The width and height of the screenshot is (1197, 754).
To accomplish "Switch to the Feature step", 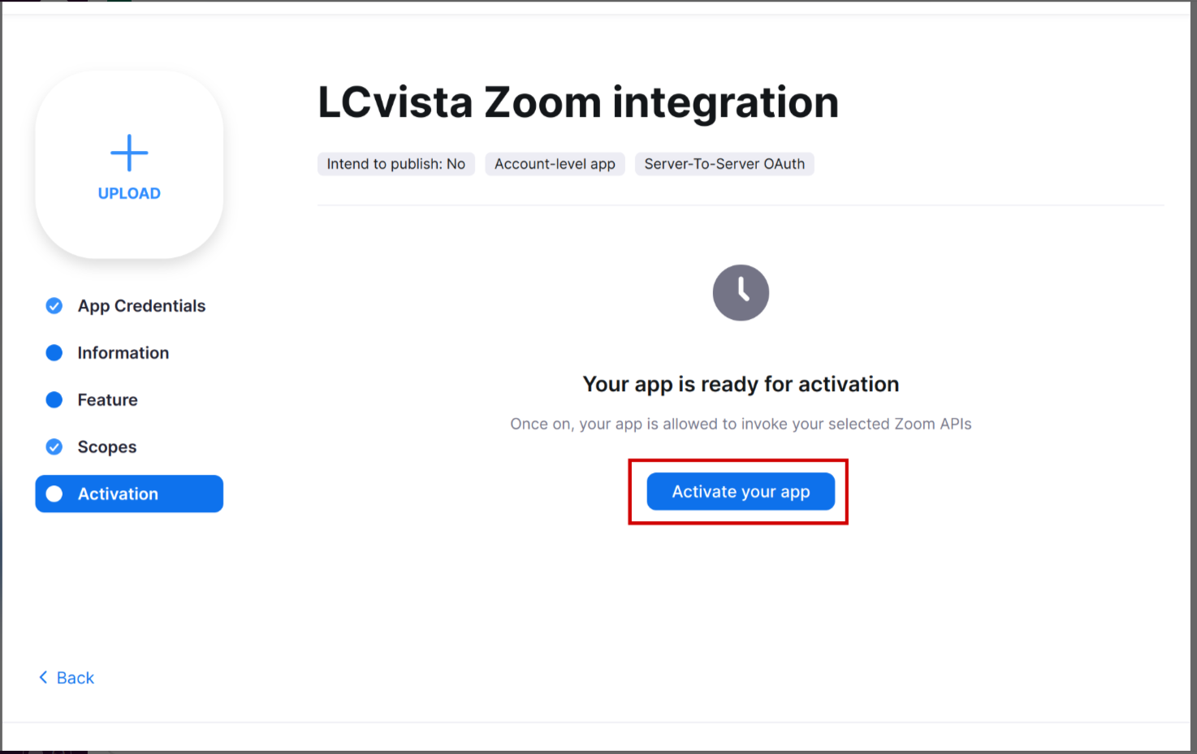I will [x=107, y=400].
